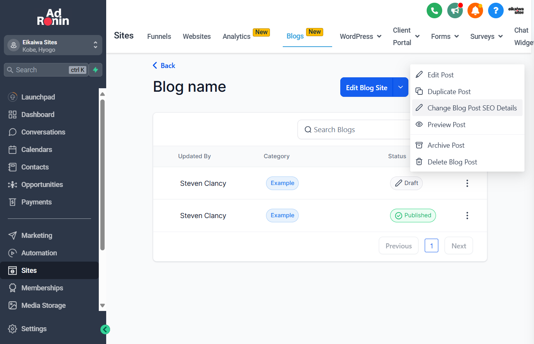The image size is (534, 344).
Task: Expand the Client Portal menu
Action: 406,36
